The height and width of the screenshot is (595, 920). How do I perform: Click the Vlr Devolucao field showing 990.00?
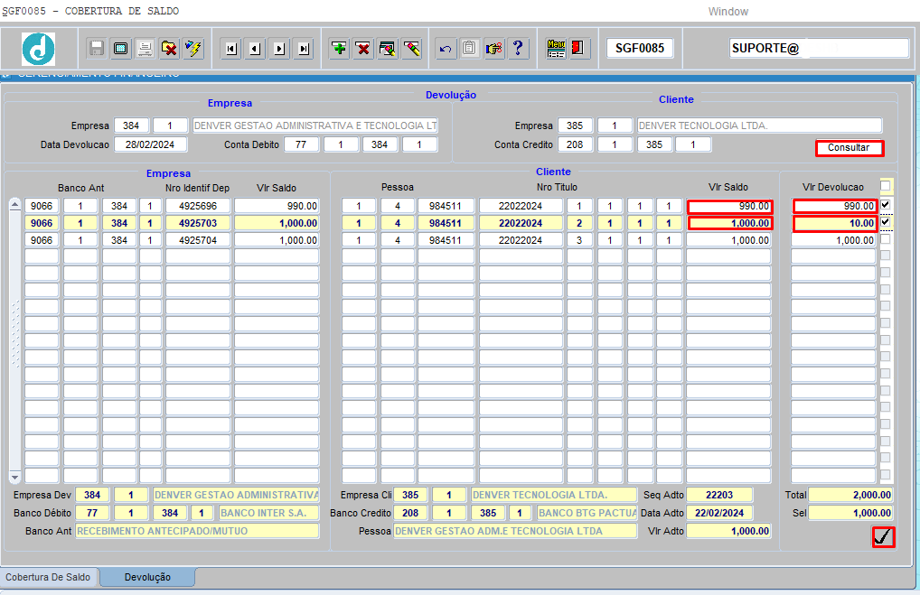tap(834, 206)
